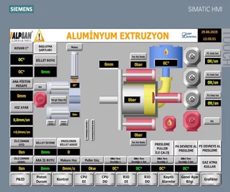
Task: Click the Puller Güç button
Action: point(92,160)
